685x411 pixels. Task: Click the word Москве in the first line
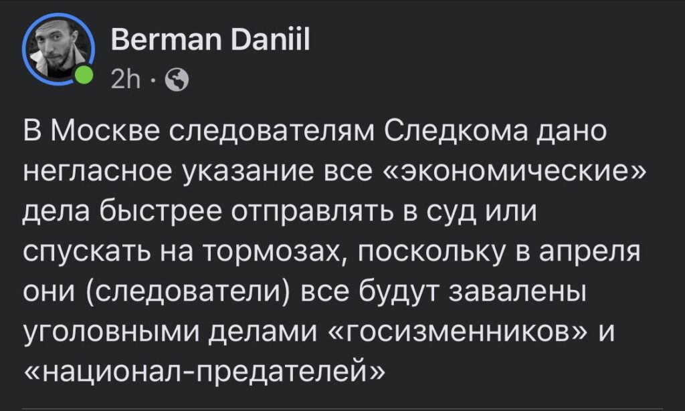pos(110,132)
